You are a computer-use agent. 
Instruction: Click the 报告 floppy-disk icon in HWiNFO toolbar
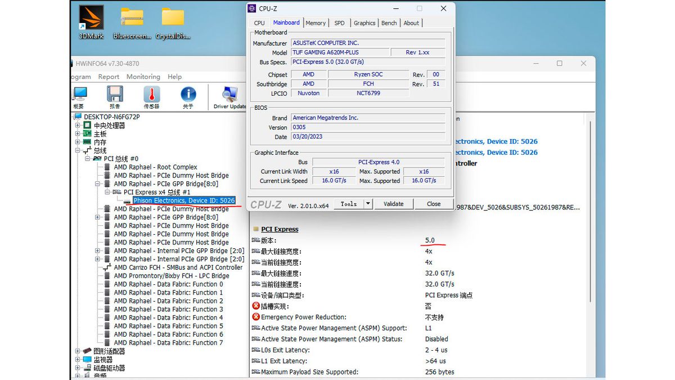pyautogui.click(x=115, y=95)
